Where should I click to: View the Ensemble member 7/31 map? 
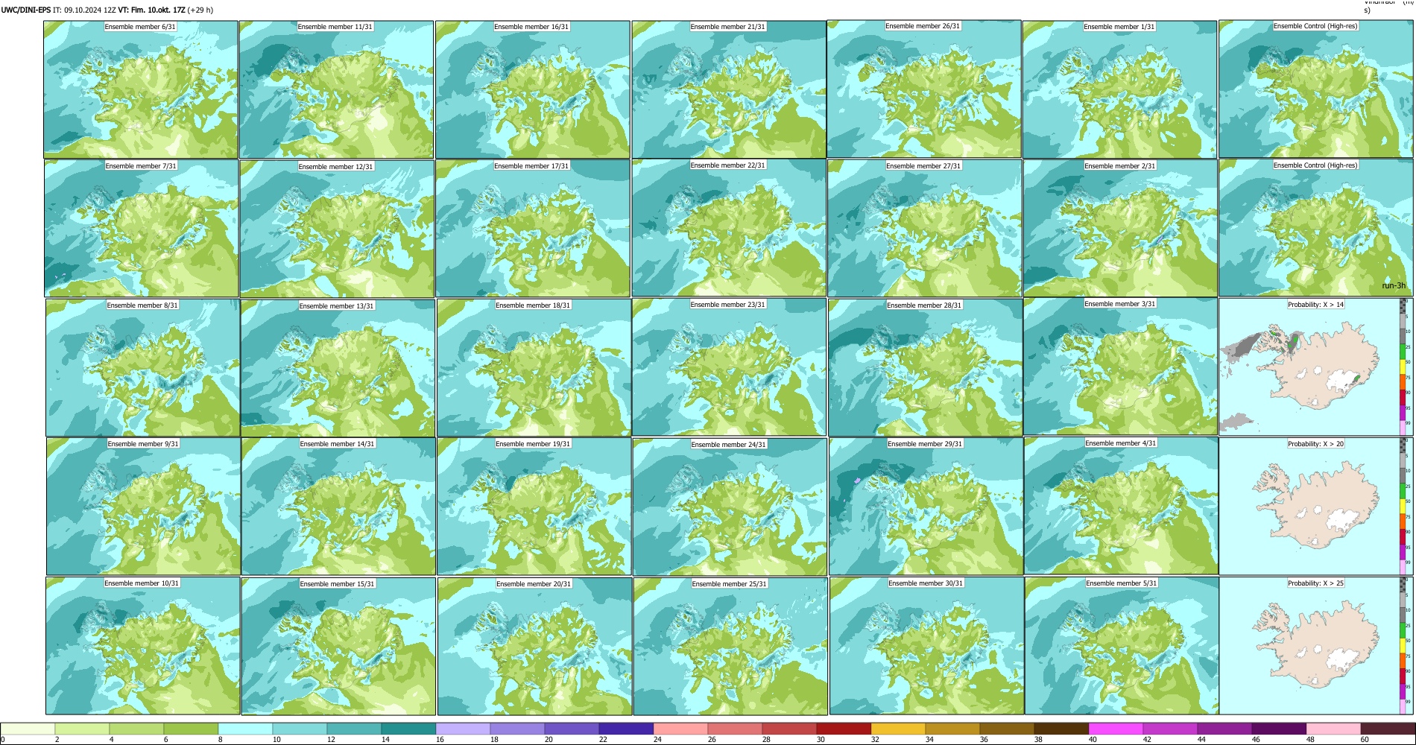[x=142, y=228]
